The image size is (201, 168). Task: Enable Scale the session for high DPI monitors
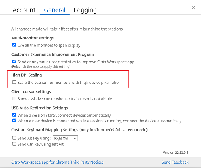tap(14, 82)
